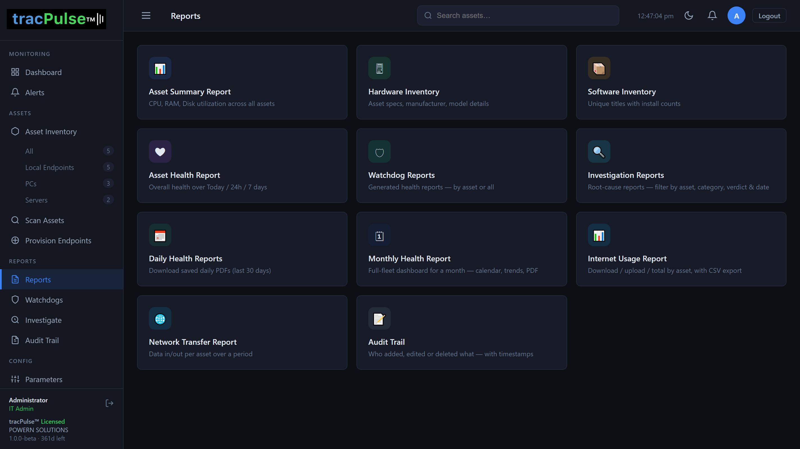
Task: Click the Asset Inventory hexagon icon
Action: tap(15, 131)
